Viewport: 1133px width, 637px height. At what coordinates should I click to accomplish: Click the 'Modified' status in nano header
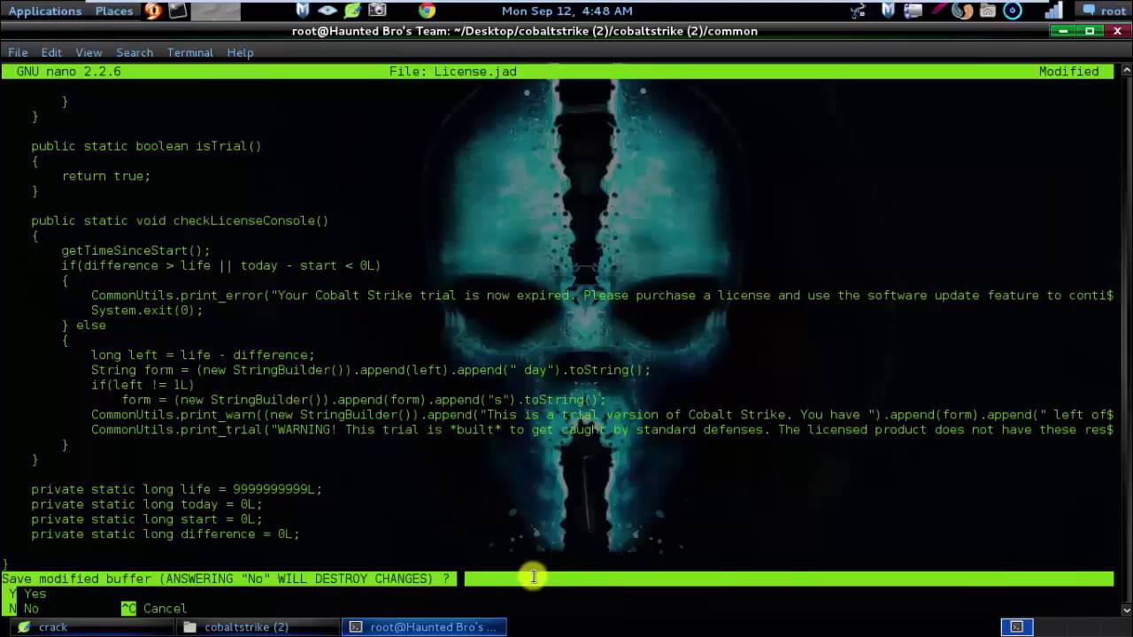1069,72
